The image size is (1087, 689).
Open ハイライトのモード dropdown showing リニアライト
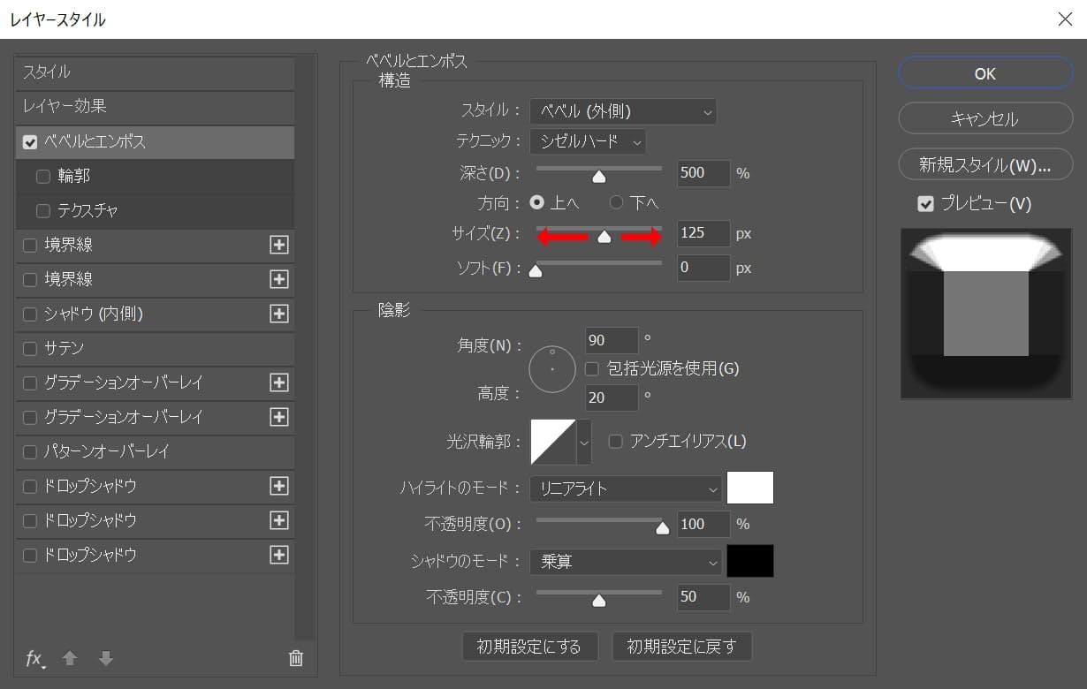click(x=626, y=488)
